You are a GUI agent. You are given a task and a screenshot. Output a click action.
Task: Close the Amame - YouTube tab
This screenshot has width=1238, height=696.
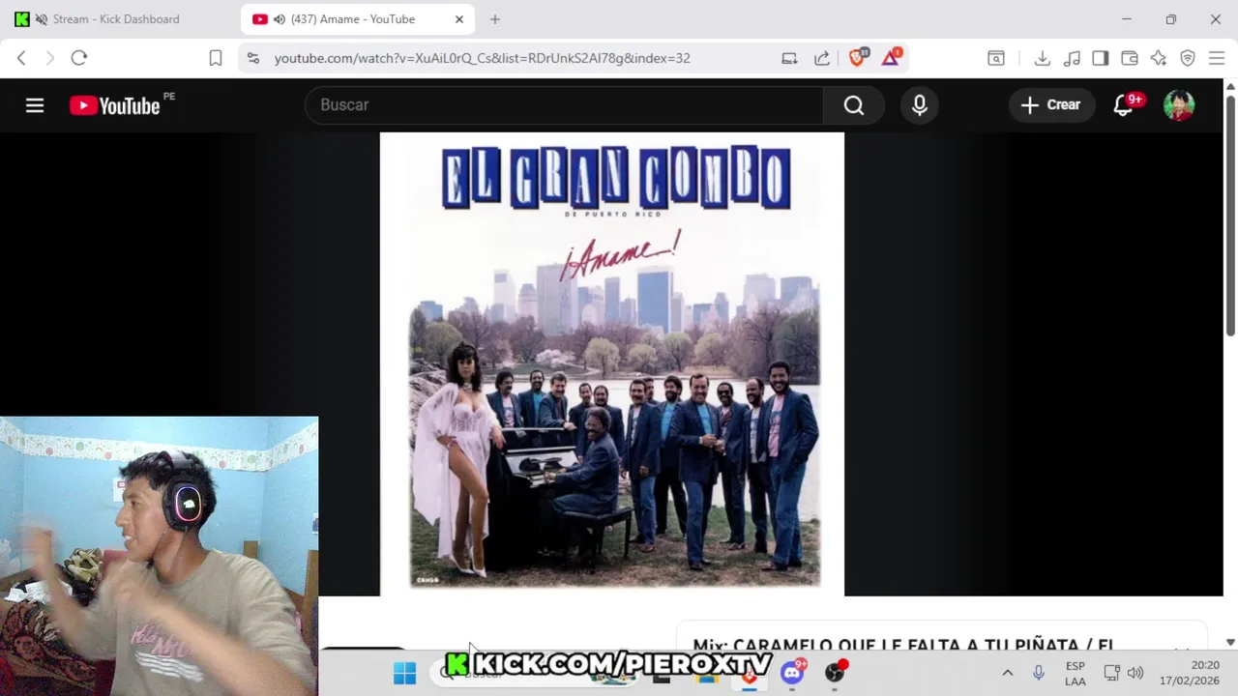(x=459, y=19)
